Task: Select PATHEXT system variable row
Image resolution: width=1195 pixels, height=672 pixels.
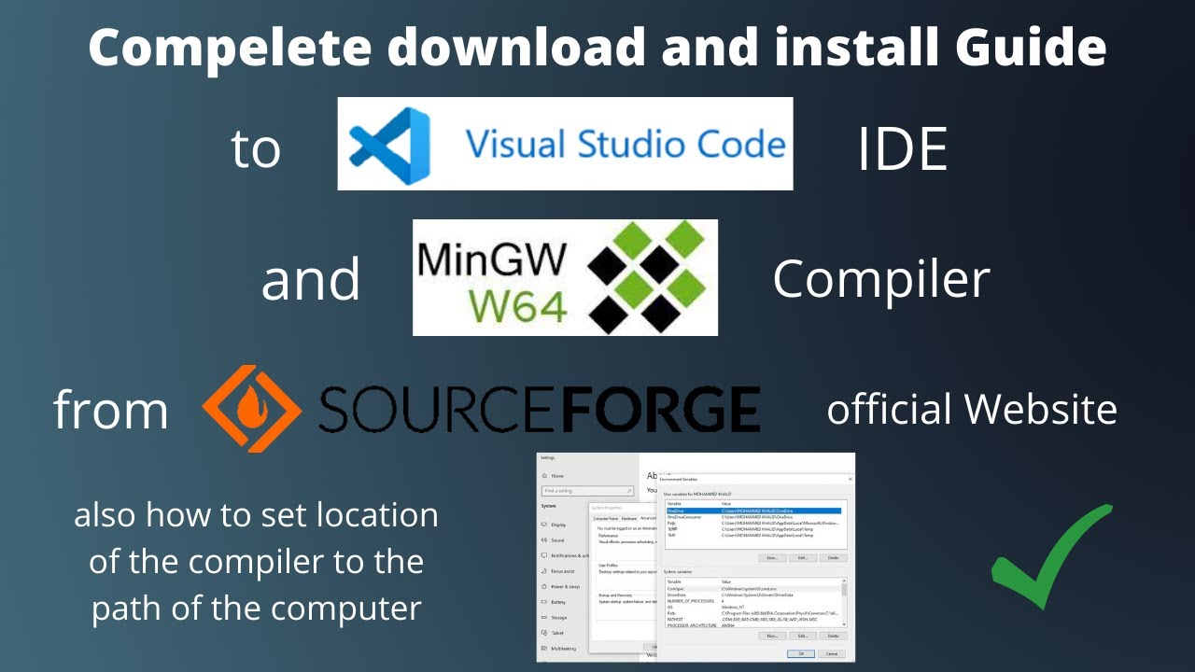Action: click(x=753, y=619)
